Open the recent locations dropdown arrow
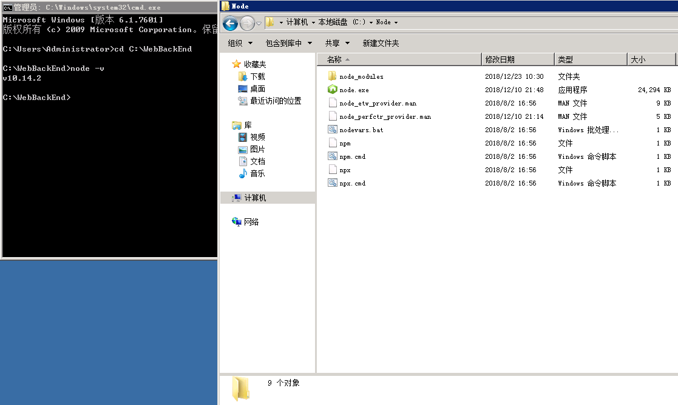This screenshot has height=405, width=678. tap(259, 23)
